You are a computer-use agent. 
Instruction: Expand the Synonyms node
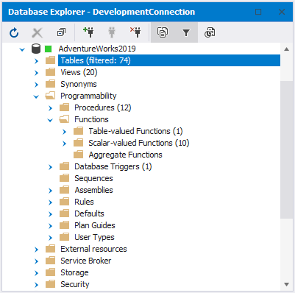tap(37, 85)
